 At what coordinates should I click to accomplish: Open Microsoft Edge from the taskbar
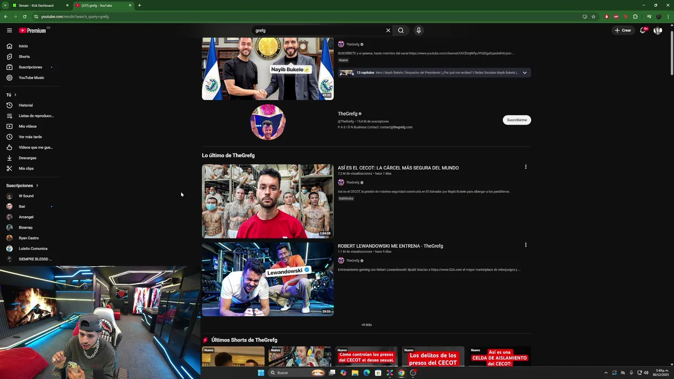pyautogui.click(x=366, y=373)
